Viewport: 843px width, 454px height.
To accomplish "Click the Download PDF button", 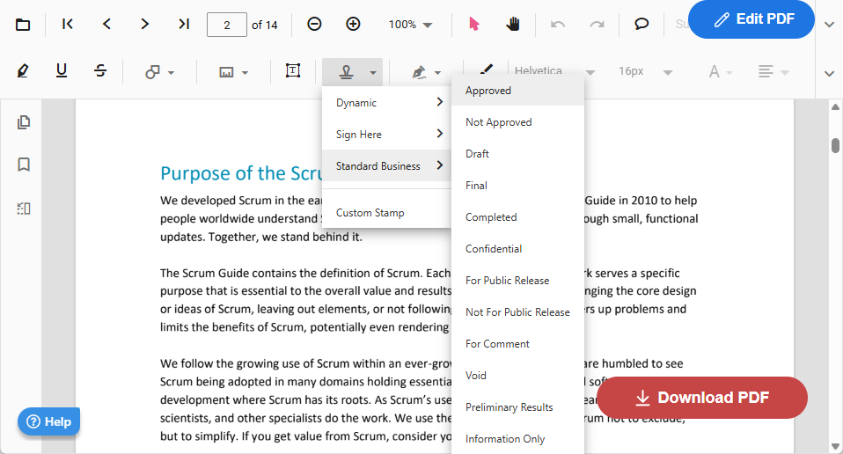I will (x=701, y=398).
